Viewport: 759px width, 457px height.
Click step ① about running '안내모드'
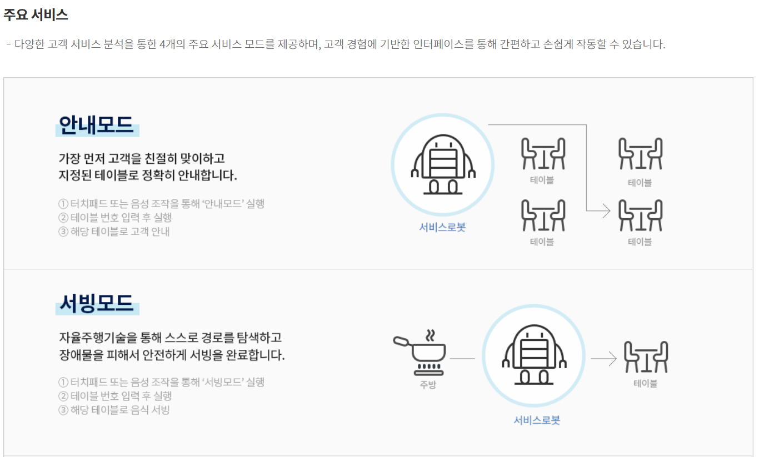pyautogui.click(x=161, y=203)
